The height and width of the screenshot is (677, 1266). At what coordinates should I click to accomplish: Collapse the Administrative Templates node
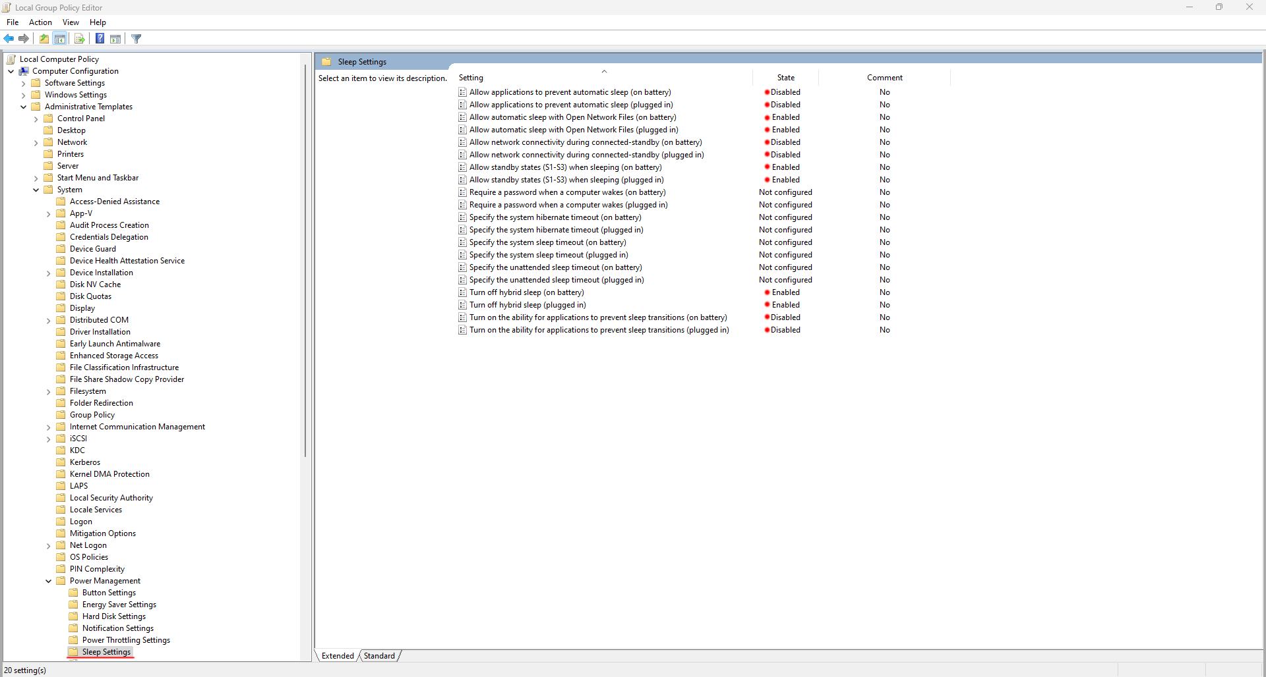click(x=24, y=107)
